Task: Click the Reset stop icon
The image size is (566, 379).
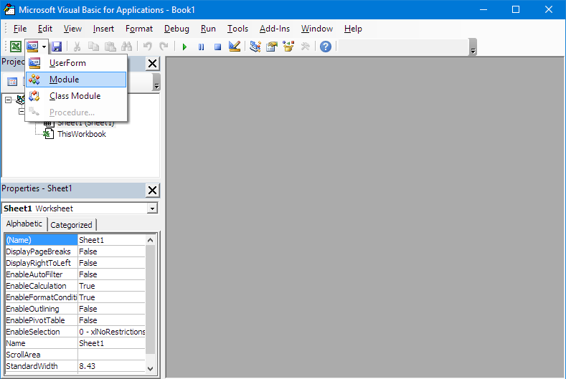Action: [217, 47]
